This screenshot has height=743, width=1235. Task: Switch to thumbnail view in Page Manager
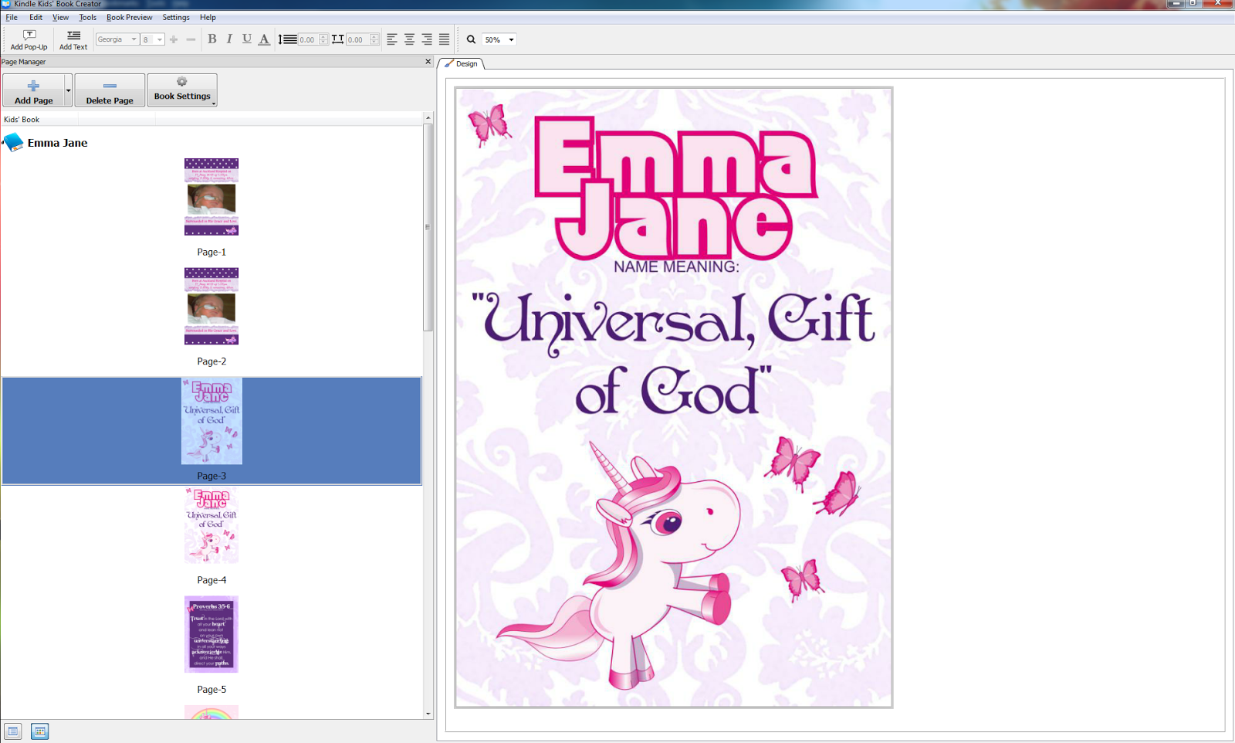pyautogui.click(x=39, y=731)
